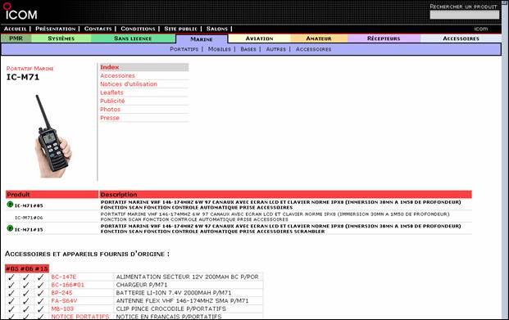Click green status icon beside IC-M71#05

(10, 205)
